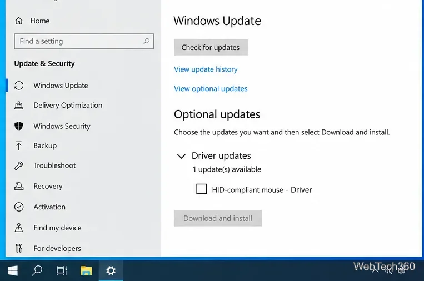Click the Recovery icon

pyautogui.click(x=19, y=186)
